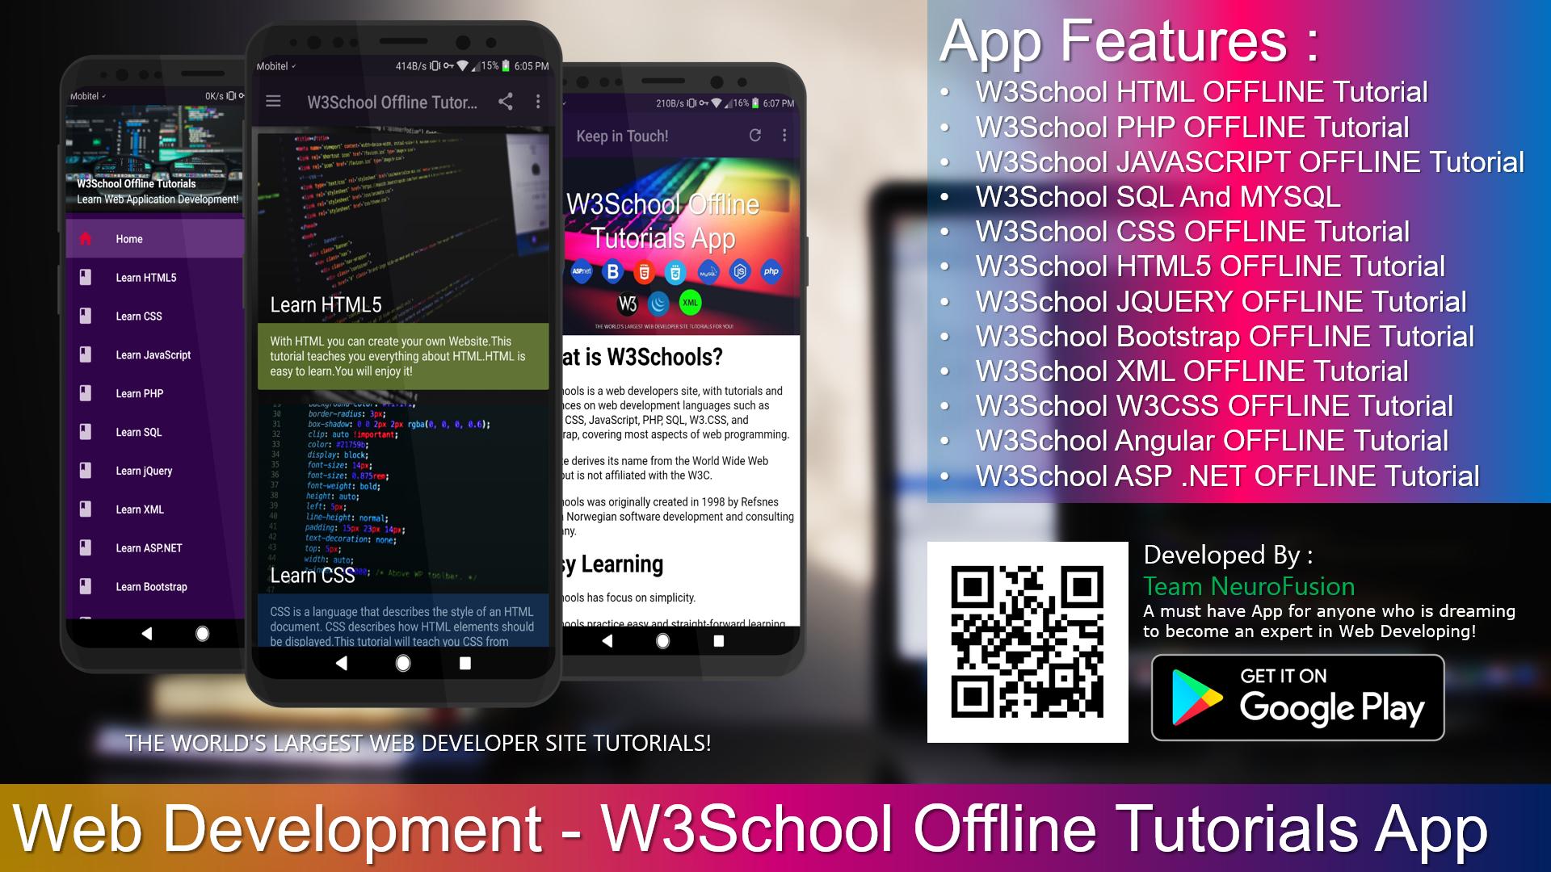Select the XML sidebar menu icon
The height and width of the screenshot is (872, 1551).
87,509
